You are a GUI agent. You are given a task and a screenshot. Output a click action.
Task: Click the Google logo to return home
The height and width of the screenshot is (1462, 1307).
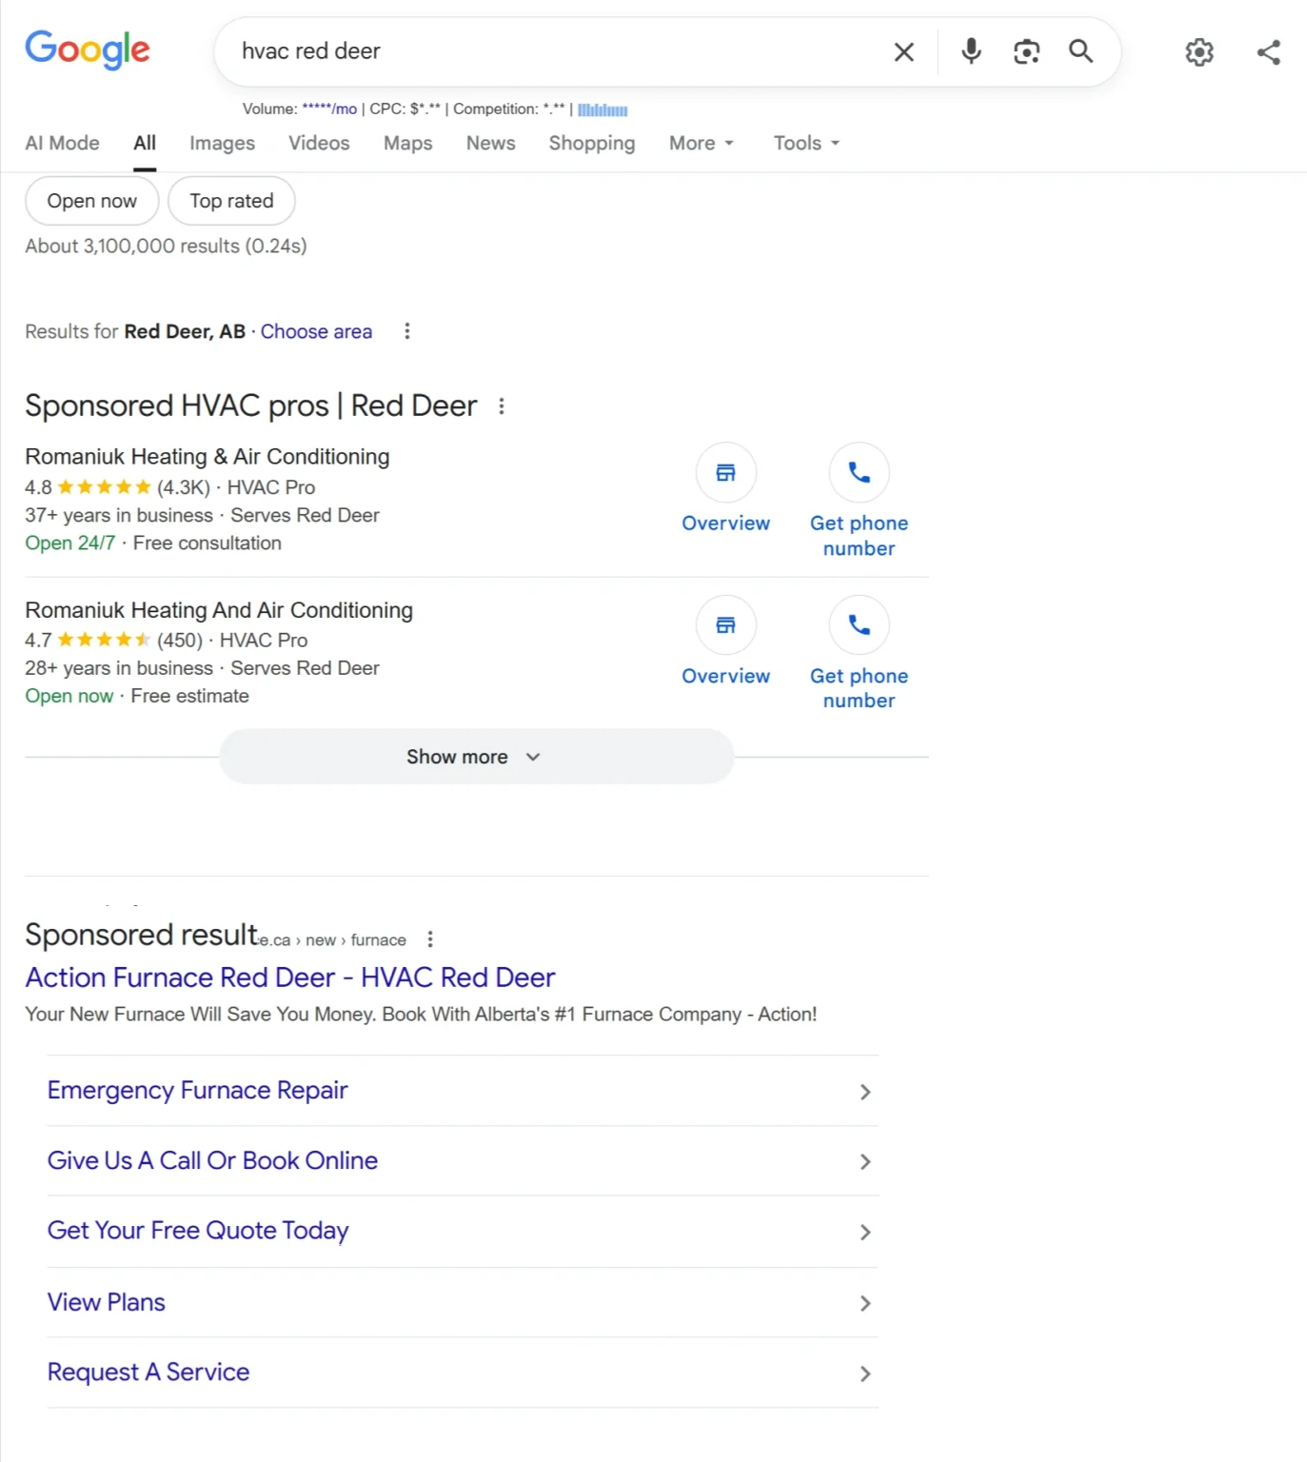88,50
